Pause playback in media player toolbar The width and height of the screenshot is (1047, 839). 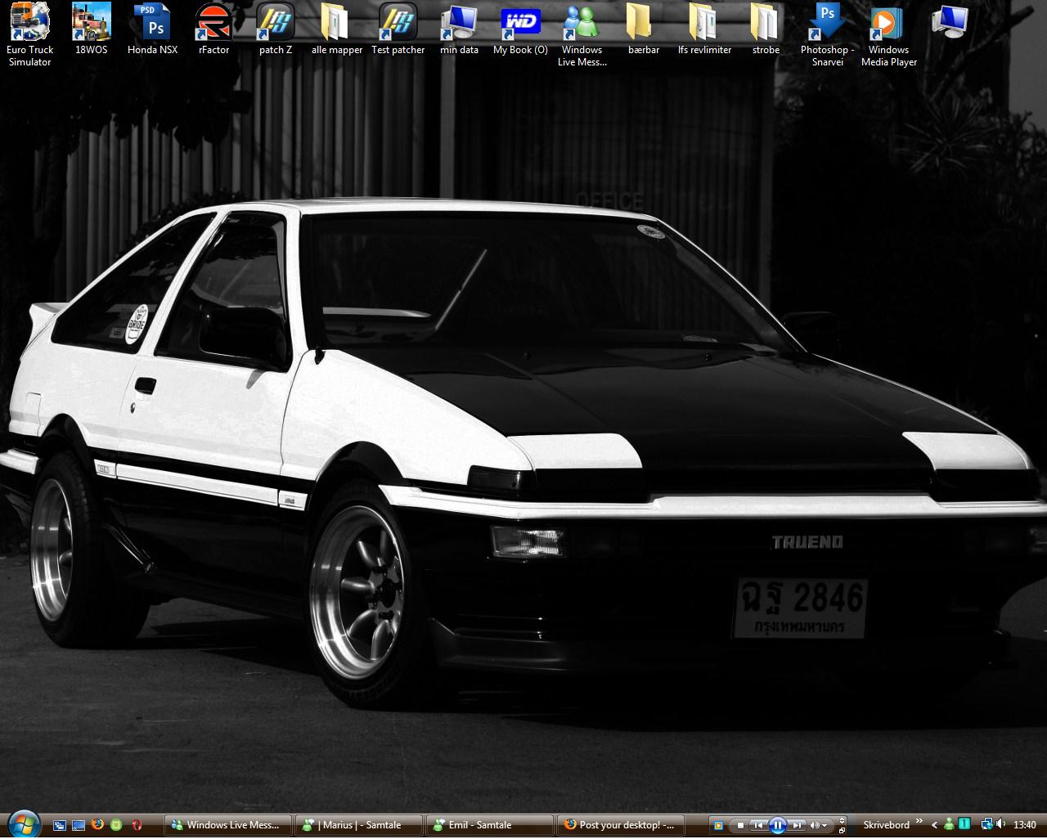777,825
